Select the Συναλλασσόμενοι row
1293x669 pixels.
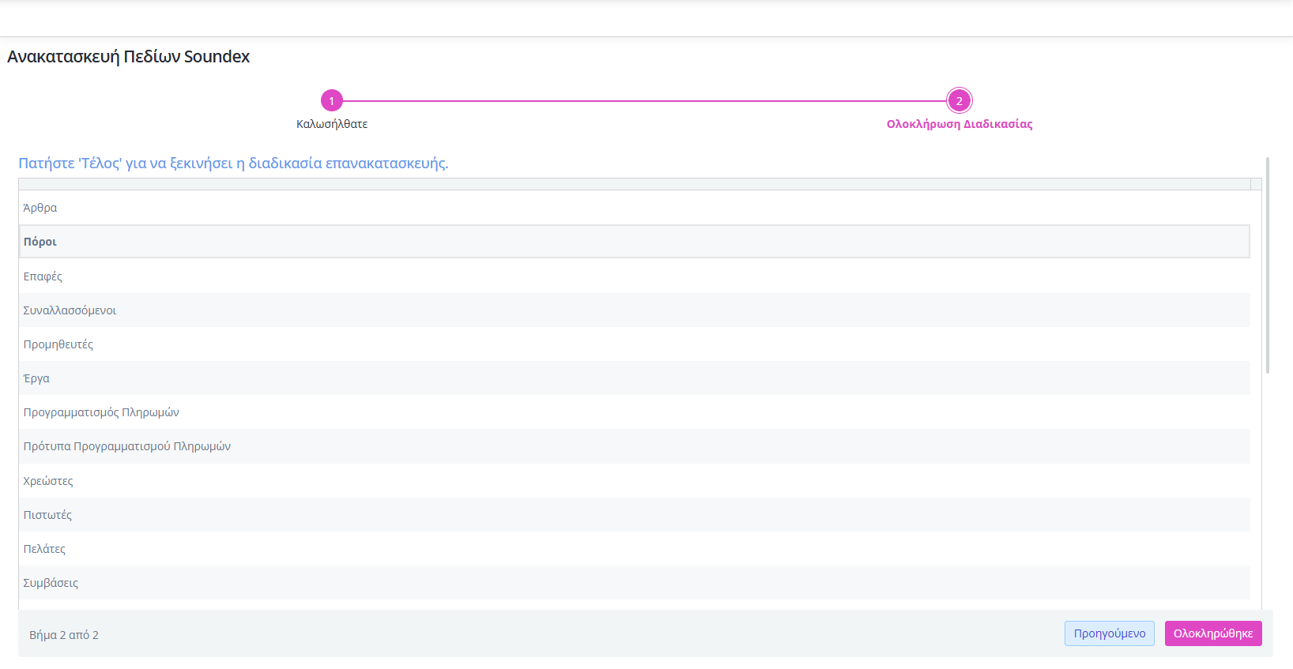point(635,310)
